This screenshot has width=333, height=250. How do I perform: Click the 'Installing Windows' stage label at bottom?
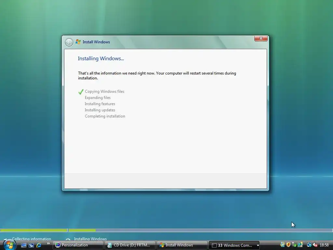coord(90,239)
